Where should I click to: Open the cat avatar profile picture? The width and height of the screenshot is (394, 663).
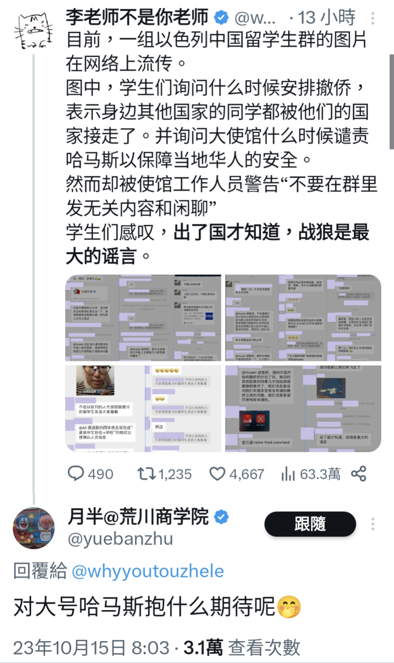[33, 31]
